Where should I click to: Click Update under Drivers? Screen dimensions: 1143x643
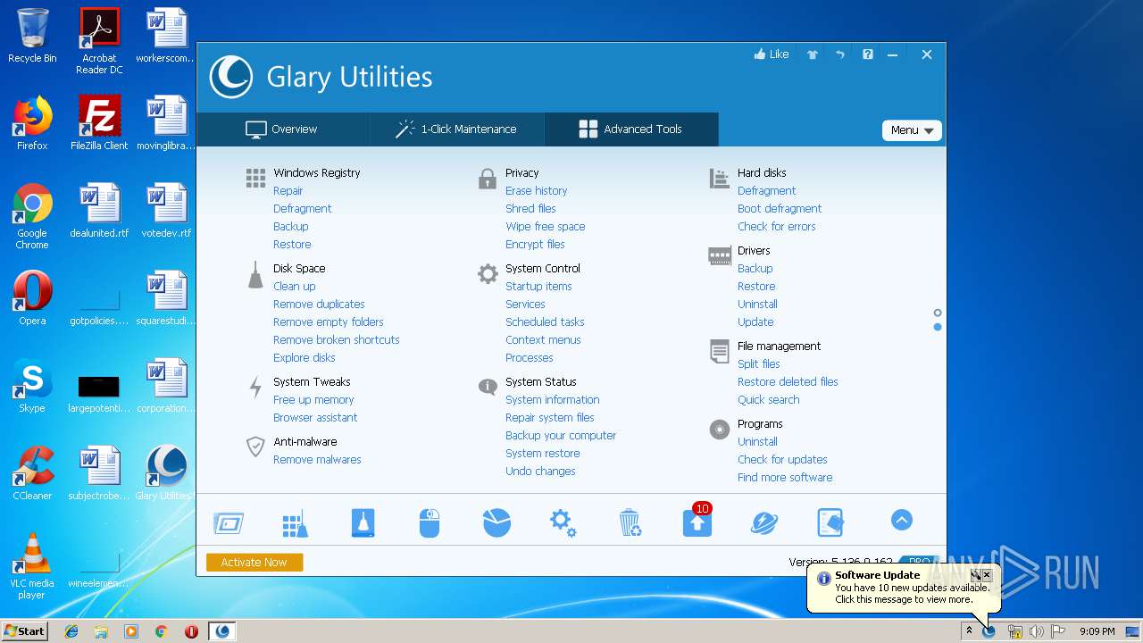[x=755, y=322]
